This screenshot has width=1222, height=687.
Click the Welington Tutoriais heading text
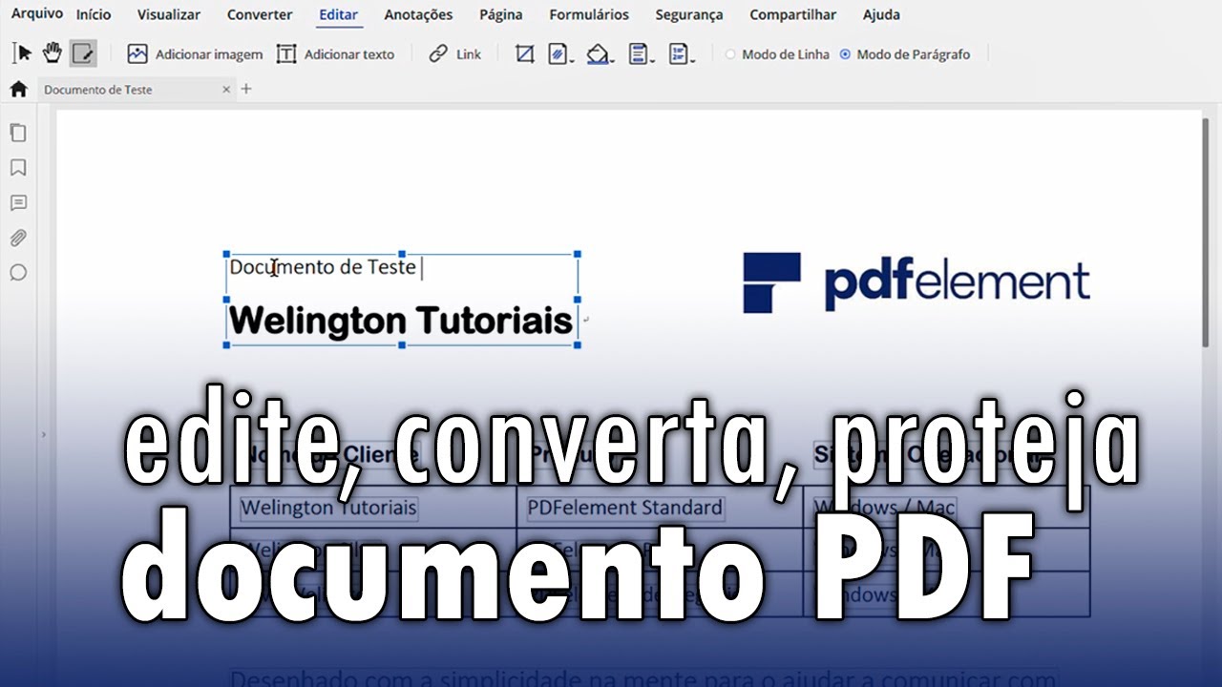401,320
